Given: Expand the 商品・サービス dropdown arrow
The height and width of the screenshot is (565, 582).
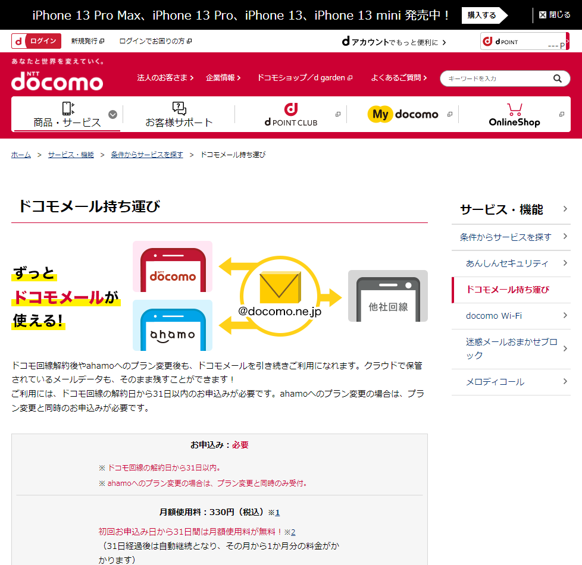Looking at the screenshot, I should (x=113, y=114).
